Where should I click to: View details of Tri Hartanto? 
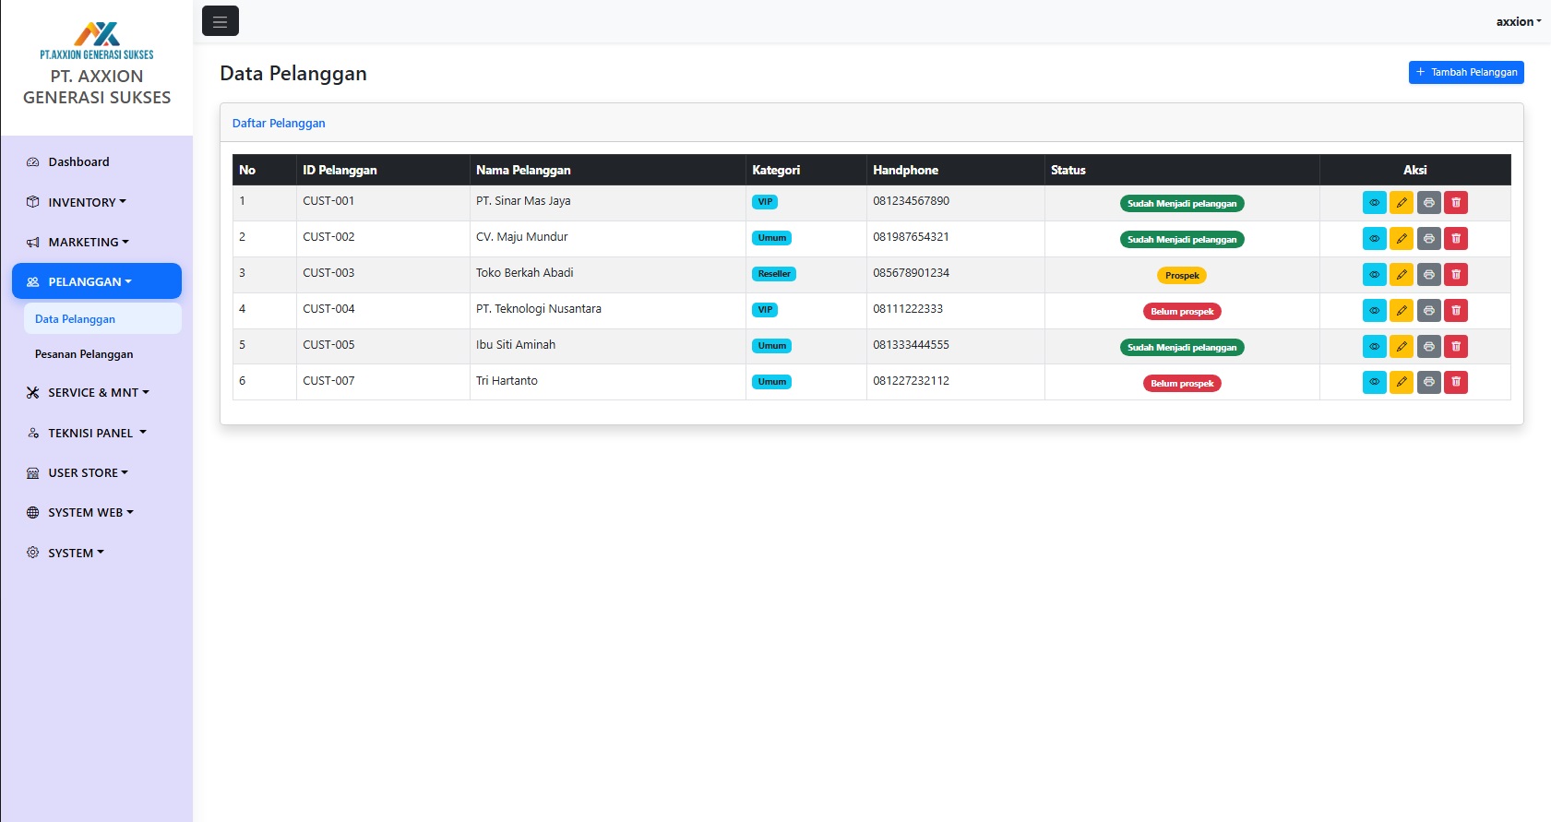[1374, 383]
